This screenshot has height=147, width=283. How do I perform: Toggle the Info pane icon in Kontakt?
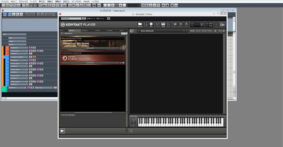click(151, 25)
